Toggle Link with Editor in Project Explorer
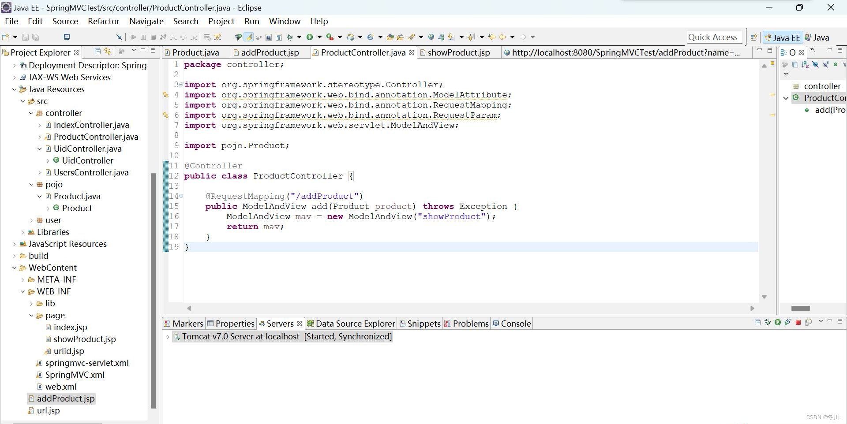This screenshot has width=847, height=424. point(108,52)
